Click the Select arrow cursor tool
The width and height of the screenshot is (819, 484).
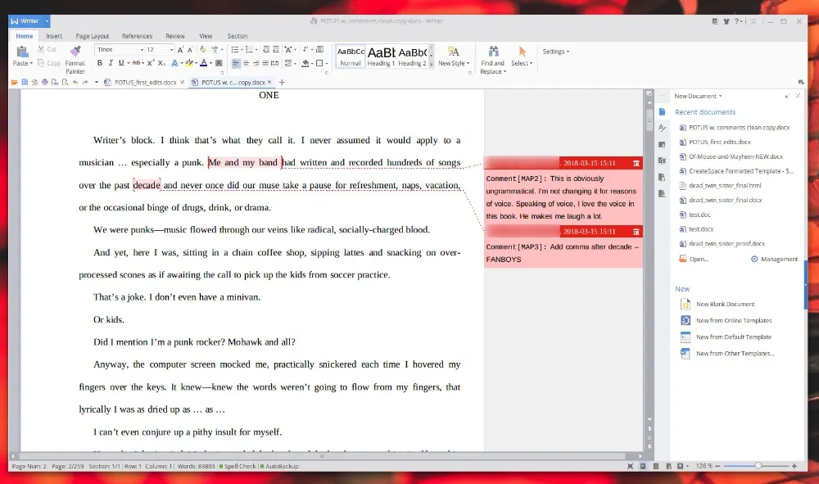click(522, 52)
